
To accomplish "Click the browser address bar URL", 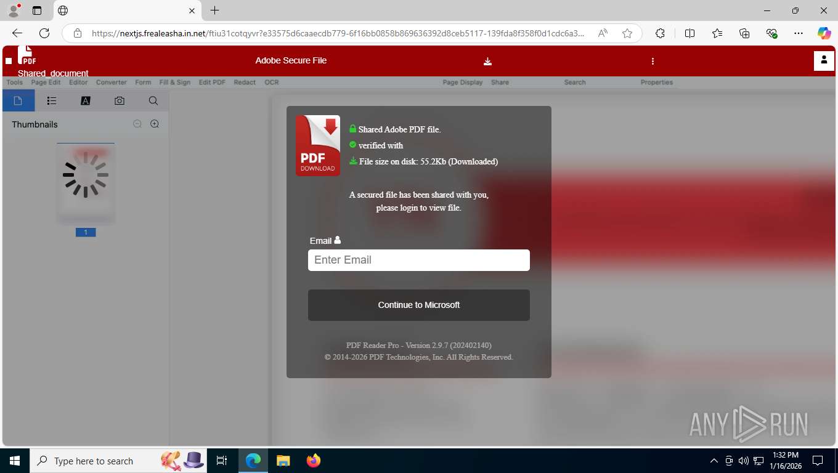I will (x=338, y=33).
